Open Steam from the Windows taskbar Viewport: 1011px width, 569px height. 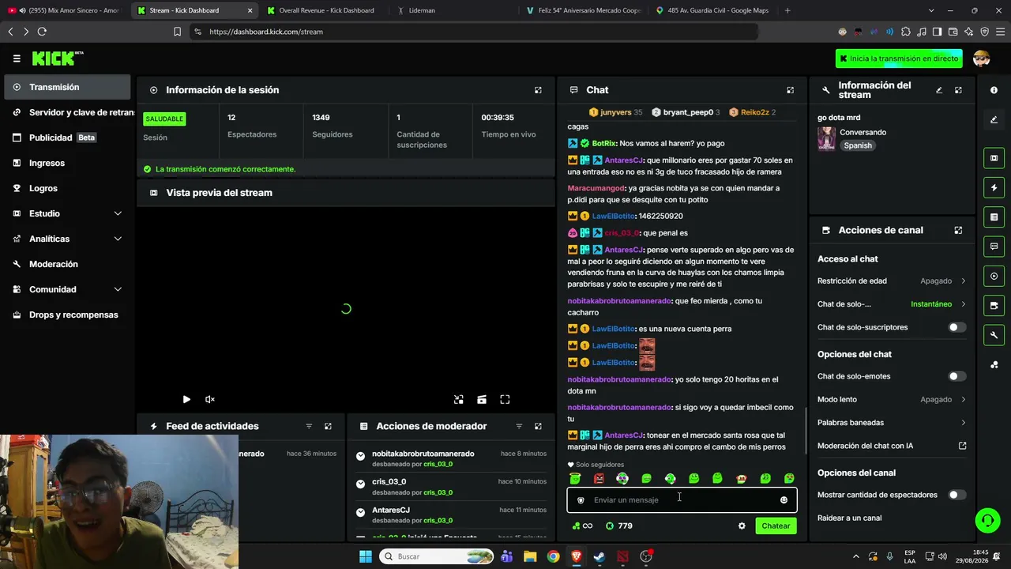click(x=599, y=556)
